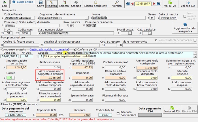The height and width of the screenshot is (122, 198).
Task: Click the Salva save icon
Action: [x=41, y=4]
